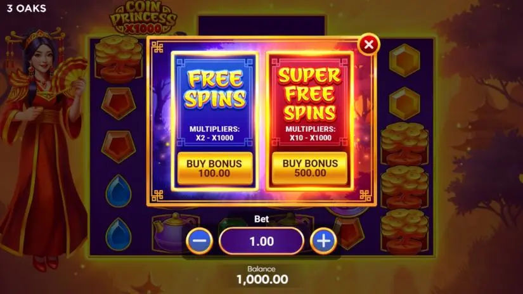Click the bet amount field showing 1.00
Screen dimensions: 523x294
point(261,241)
